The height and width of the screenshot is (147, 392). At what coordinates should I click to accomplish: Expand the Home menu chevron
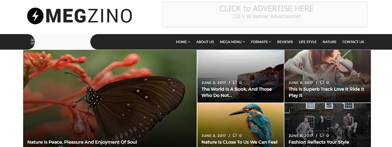pyautogui.click(x=189, y=42)
